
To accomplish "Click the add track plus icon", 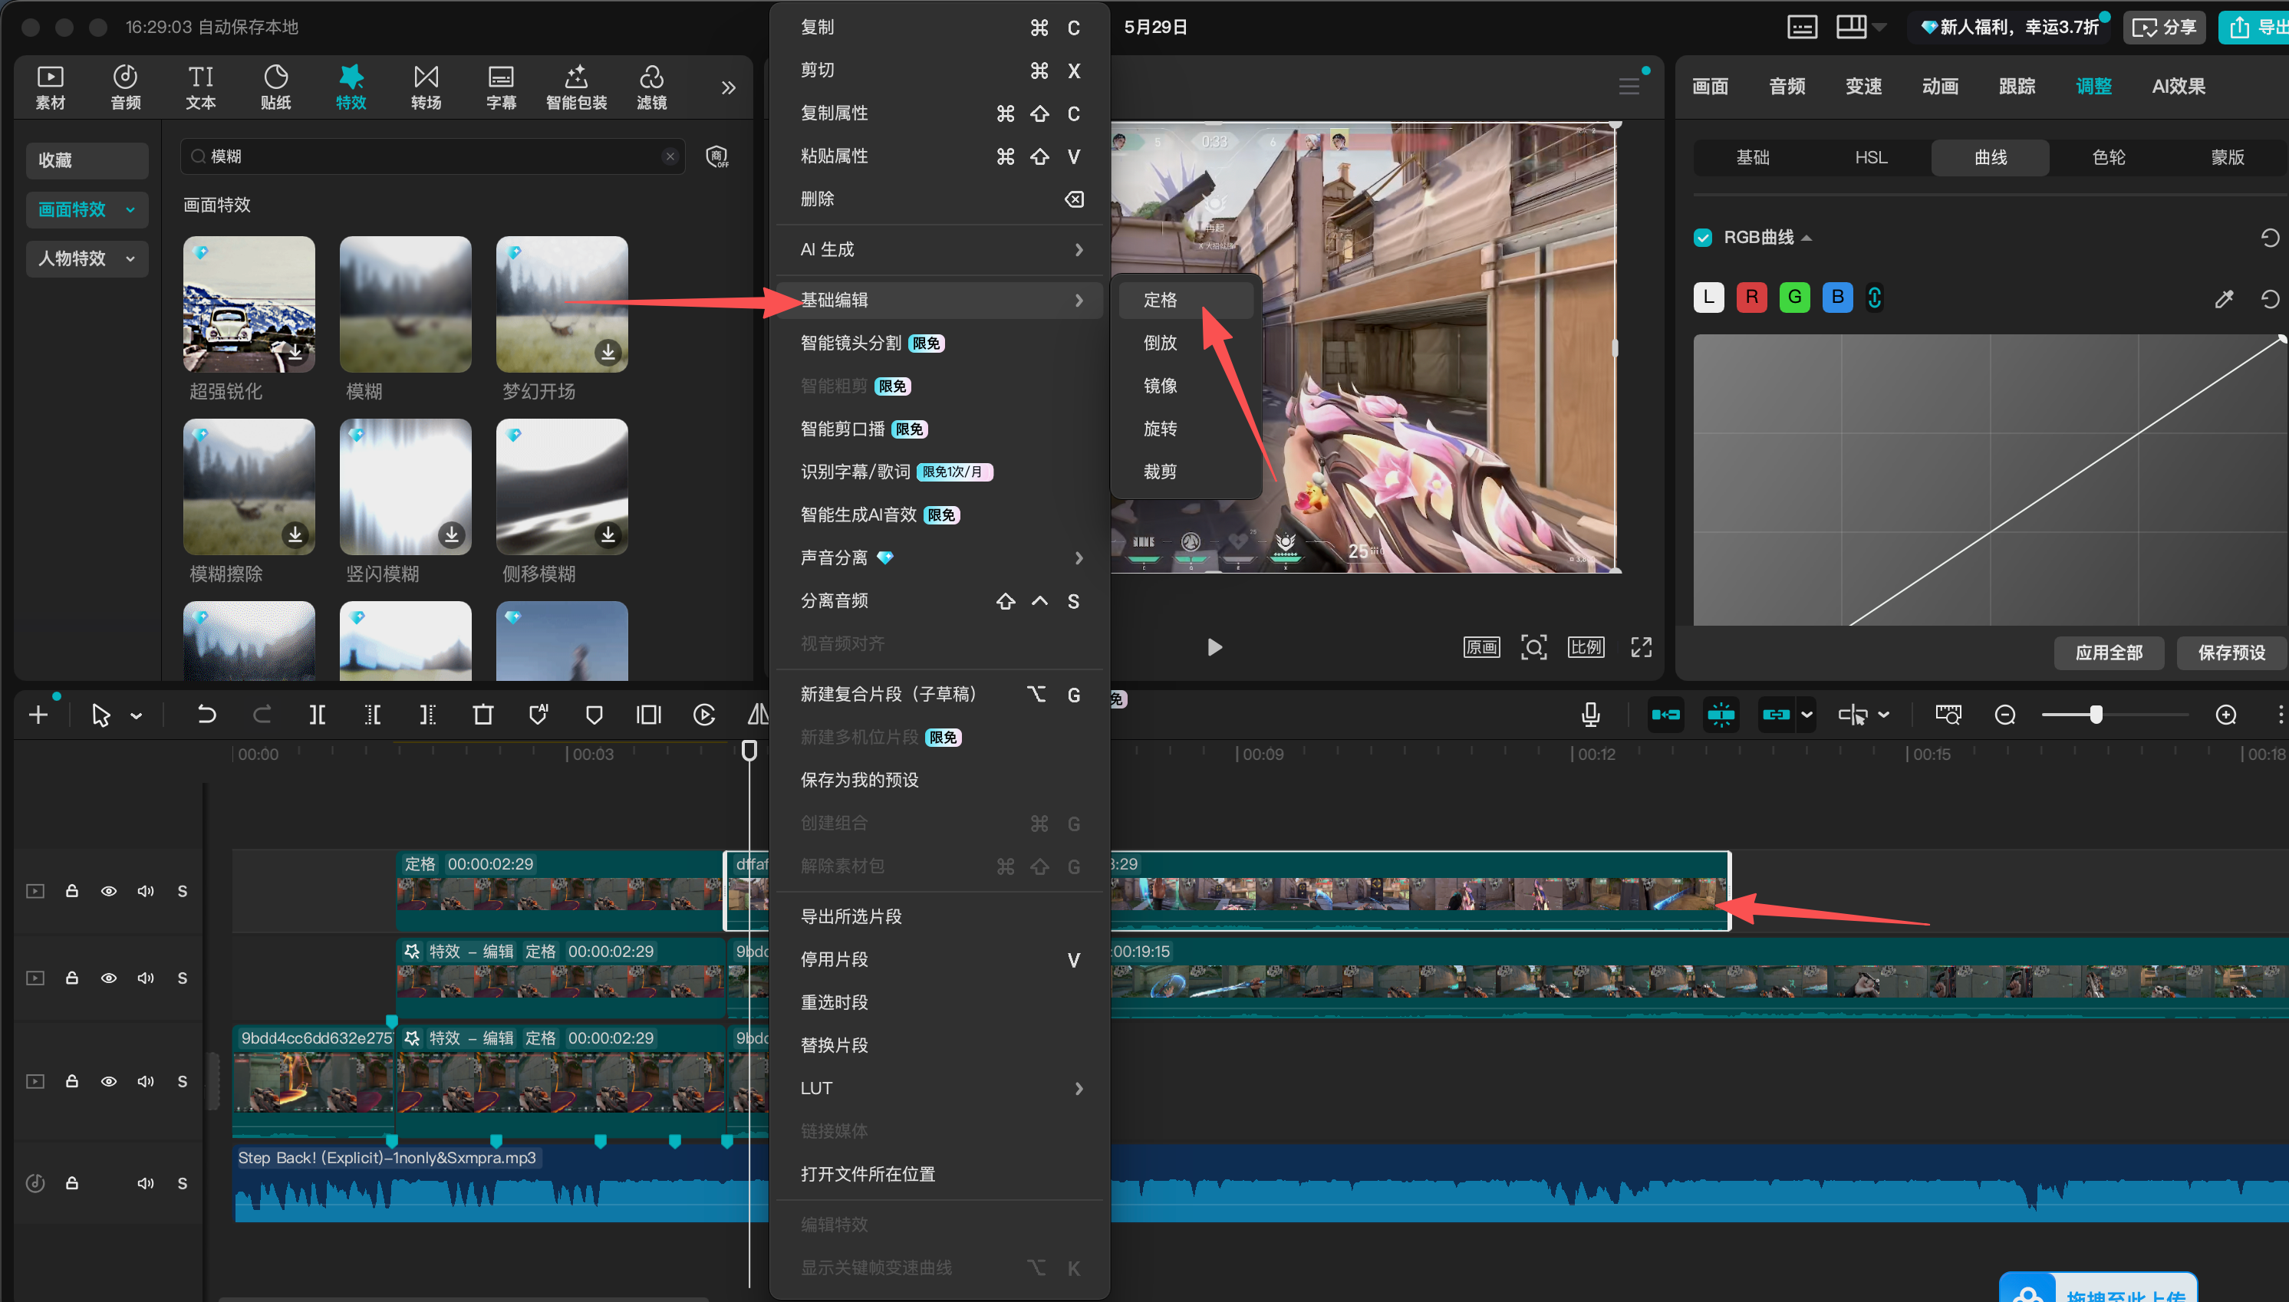I will click(x=38, y=715).
